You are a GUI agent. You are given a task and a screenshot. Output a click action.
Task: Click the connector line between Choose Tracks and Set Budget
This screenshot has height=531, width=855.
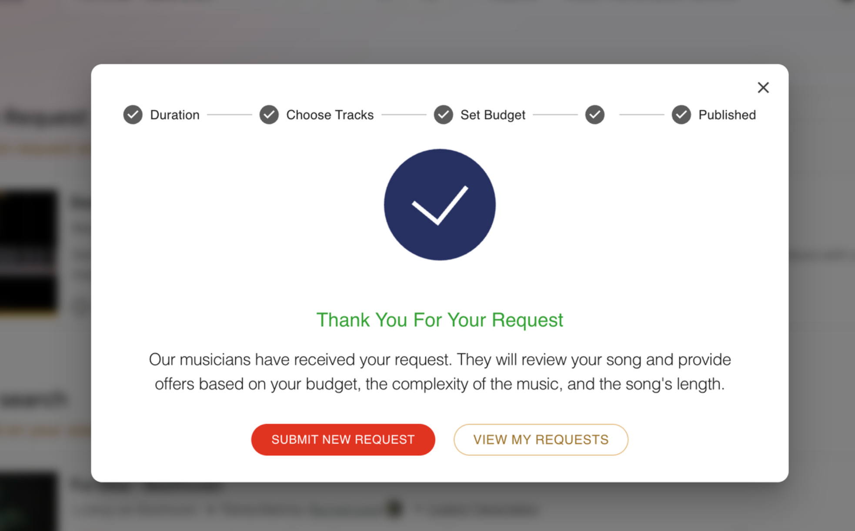404,115
